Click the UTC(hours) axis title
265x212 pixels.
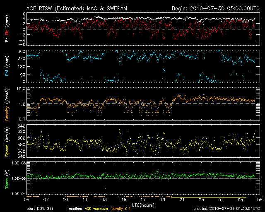click(x=143, y=205)
